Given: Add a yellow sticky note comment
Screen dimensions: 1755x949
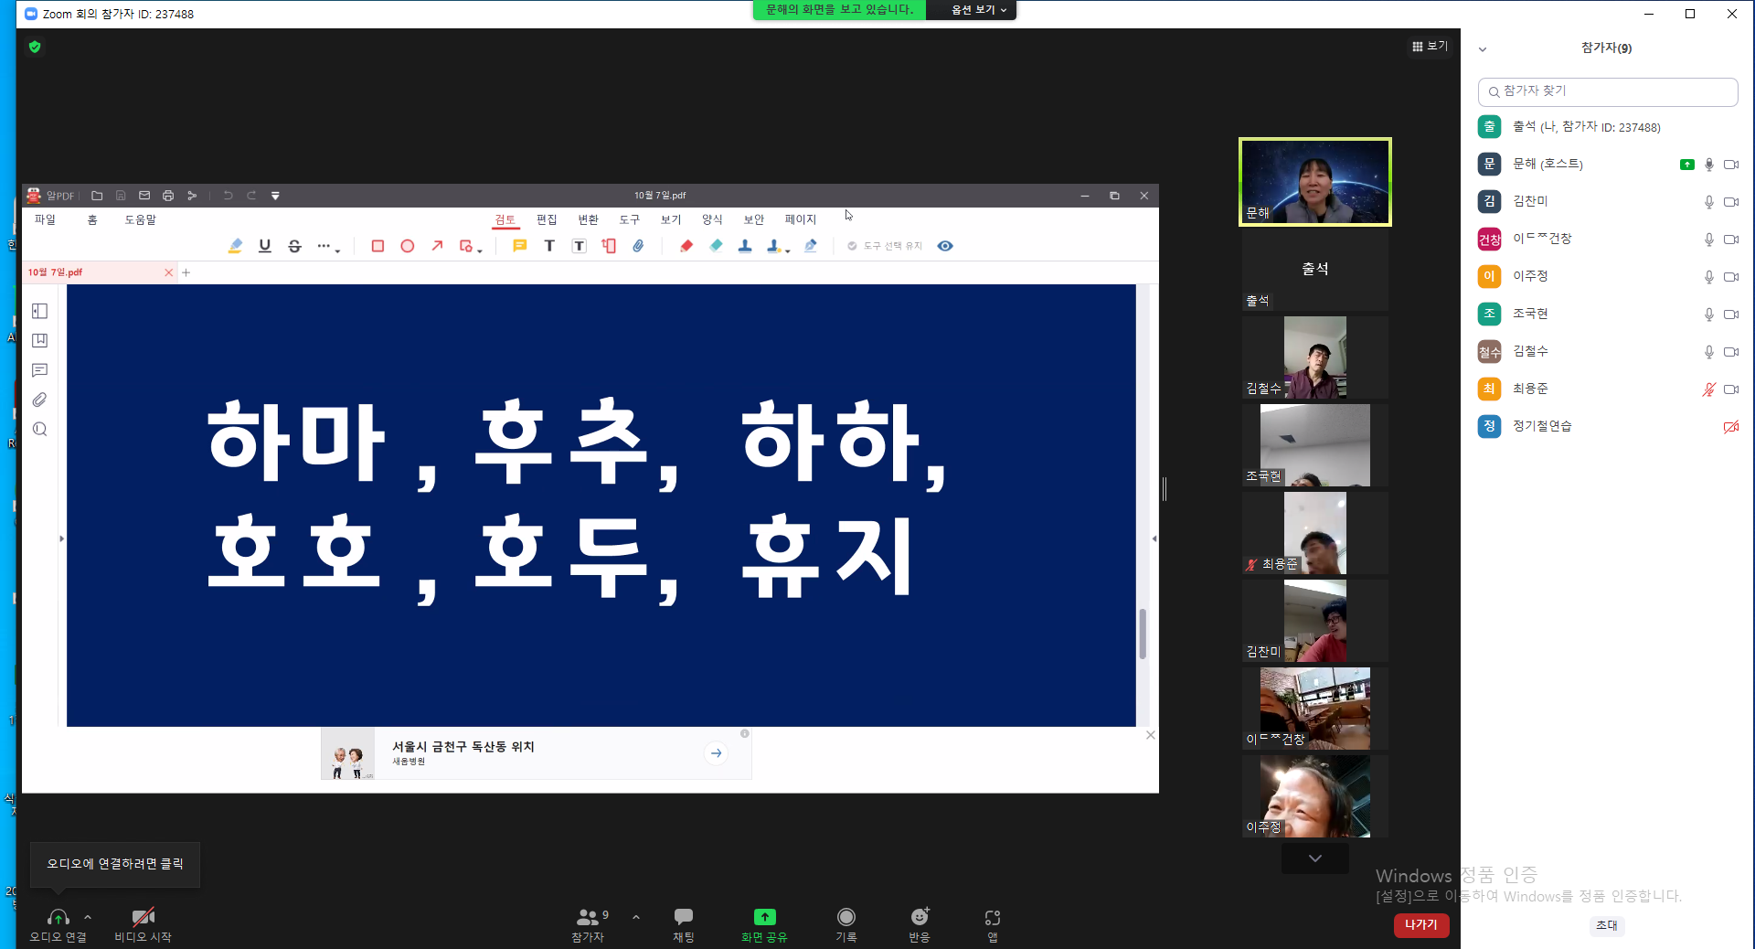Looking at the screenshot, I should coord(519,246).
